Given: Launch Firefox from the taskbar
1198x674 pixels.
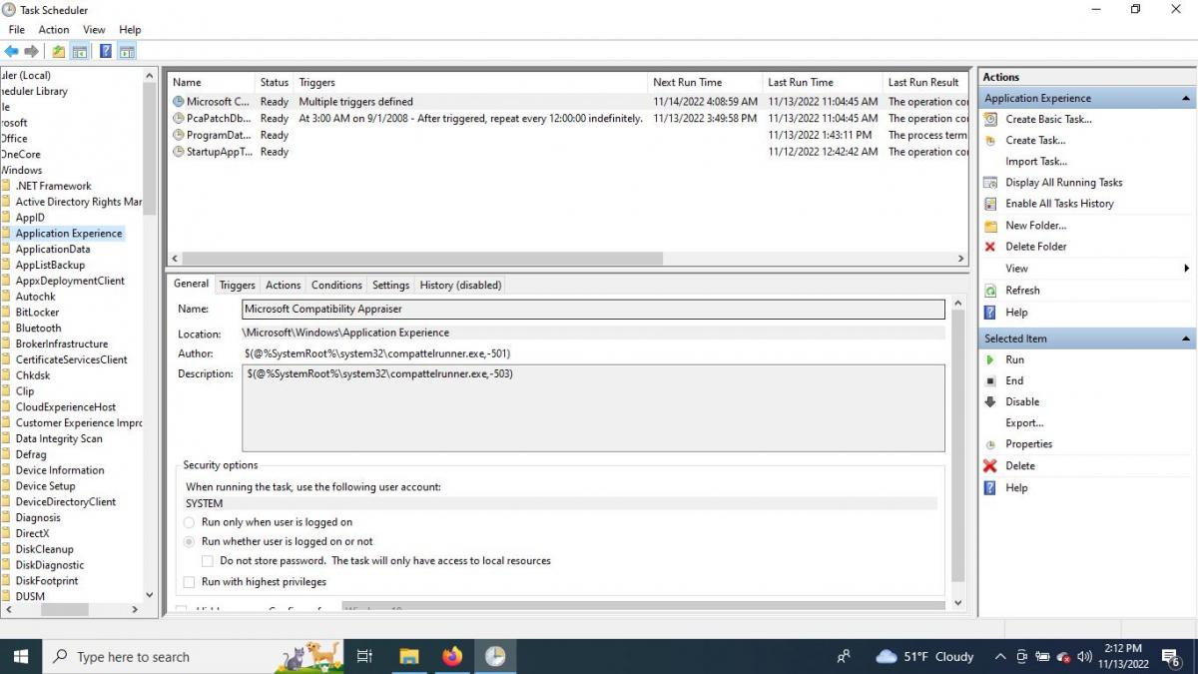Looking at the screenshot, I should tap(452, 656).
